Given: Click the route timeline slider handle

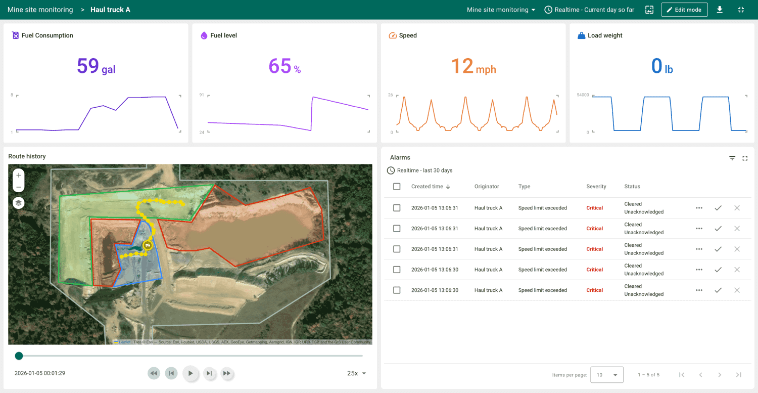Looking at the screenshot, I should [19, 356].
